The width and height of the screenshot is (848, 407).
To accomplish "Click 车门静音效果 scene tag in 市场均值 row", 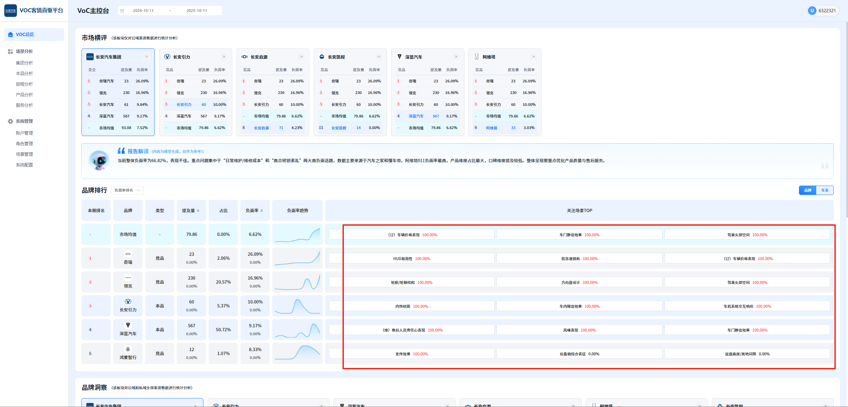I will click(579, 235).
